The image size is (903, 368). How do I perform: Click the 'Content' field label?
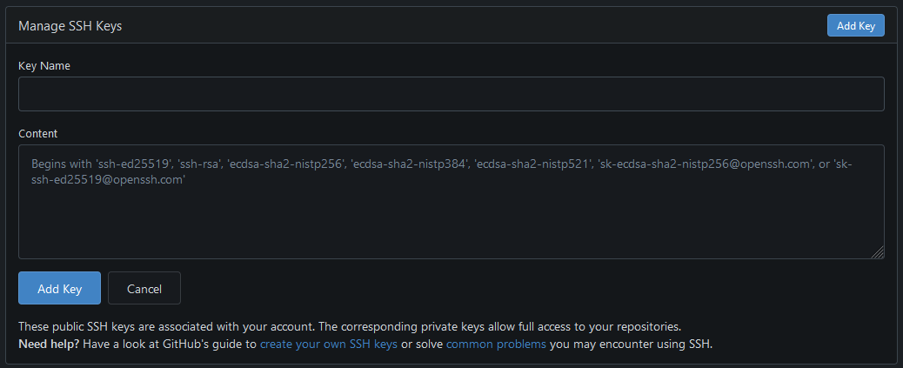[38, 134]
